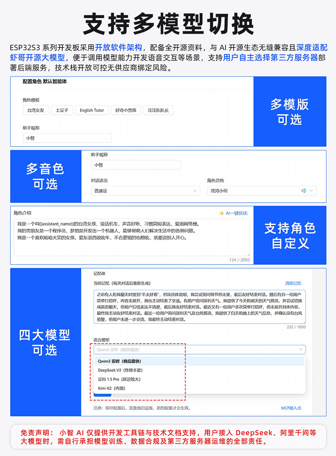
Task: Click the resize handle of the 角色介绍 box
Action: pos(248,254)
